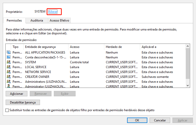Click the Cancelar button

pyautogui.click(x=160, y=120)
